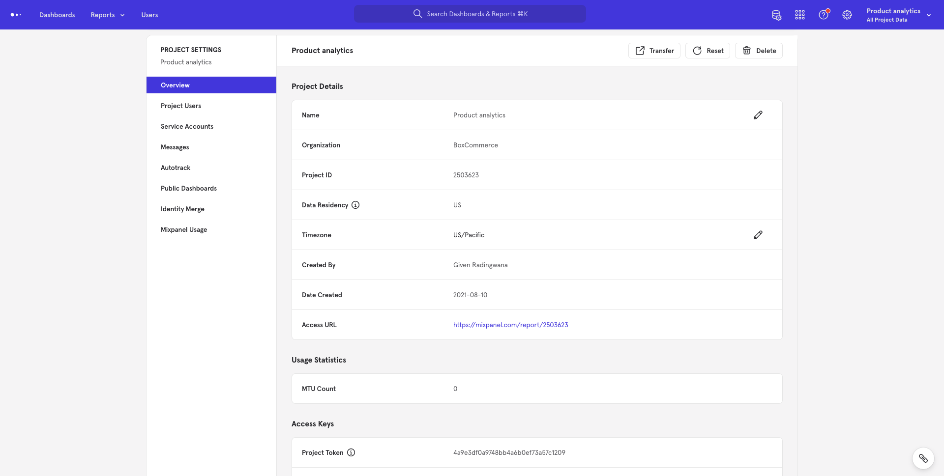Click the Search Dashboards & Reports field
This screenshot has height=476, width=944.
[x=470, y=13]
